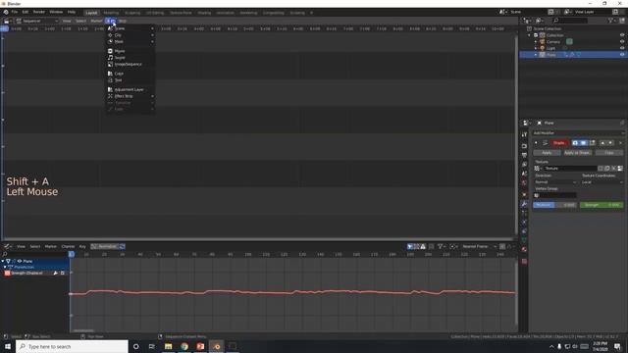The height and width of the screenshot is (353, 628).
Task: Open the Edit menu in top bar
Action: [x=26, y=12]
